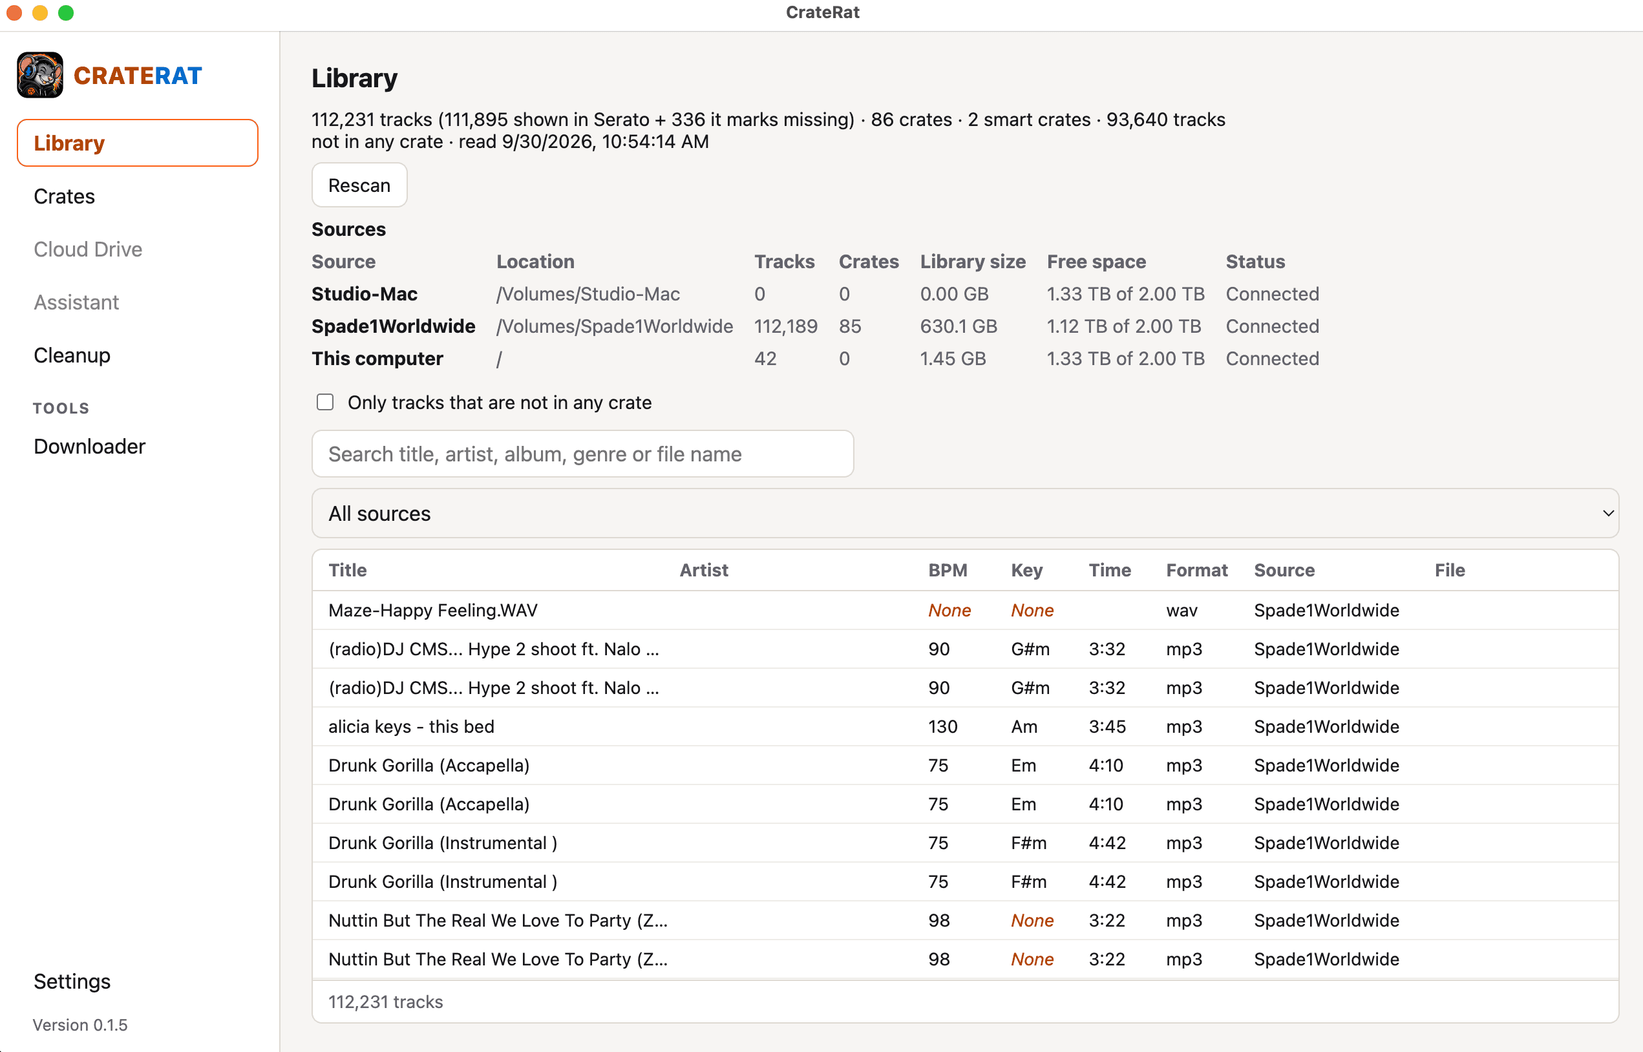Sort tracks by Key column header

[x=1027, y=570]
